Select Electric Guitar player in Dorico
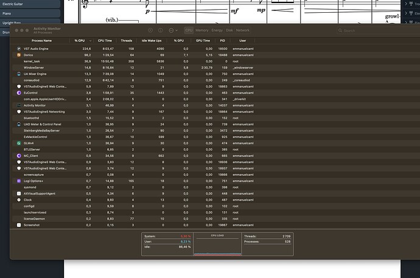The height and width of the screenshot is (278, 420). coord(30,4)
